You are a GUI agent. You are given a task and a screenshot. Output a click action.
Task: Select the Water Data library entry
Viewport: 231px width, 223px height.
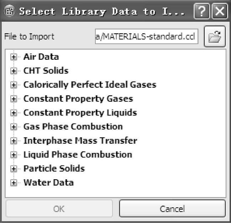pyautogui.click(x=48, y=183)
